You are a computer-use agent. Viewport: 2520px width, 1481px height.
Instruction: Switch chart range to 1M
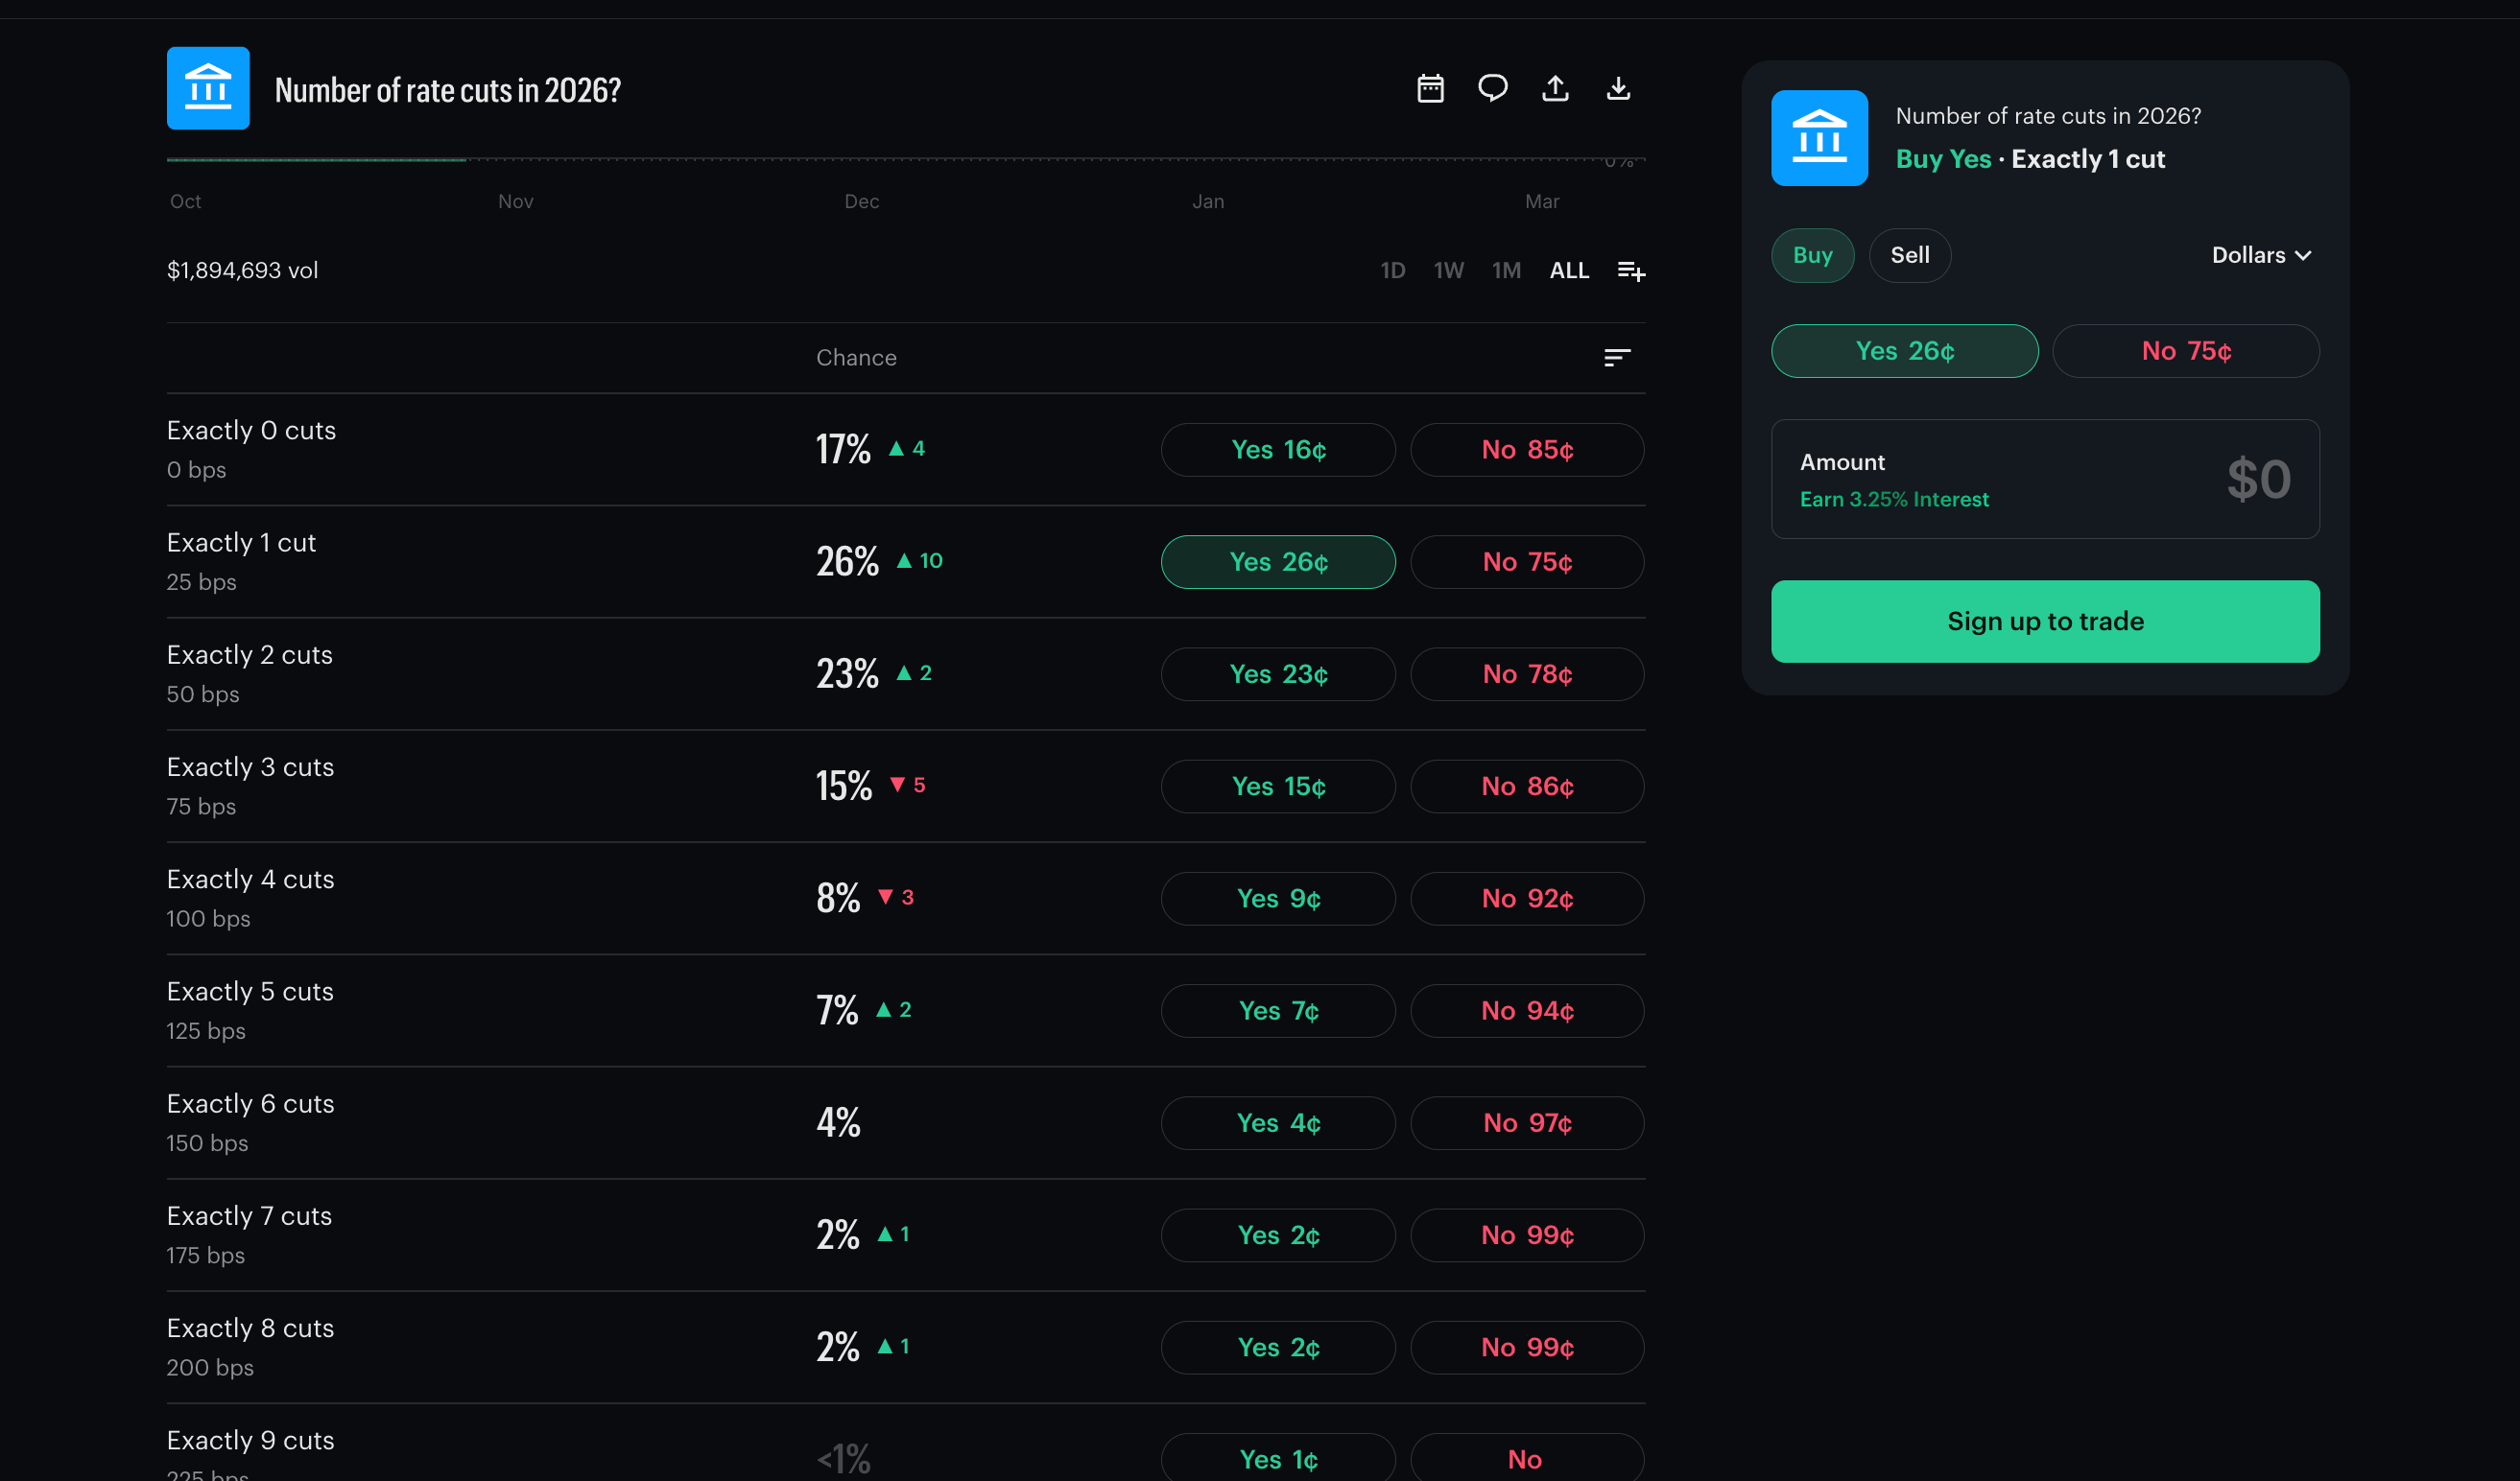point(1506,270)
